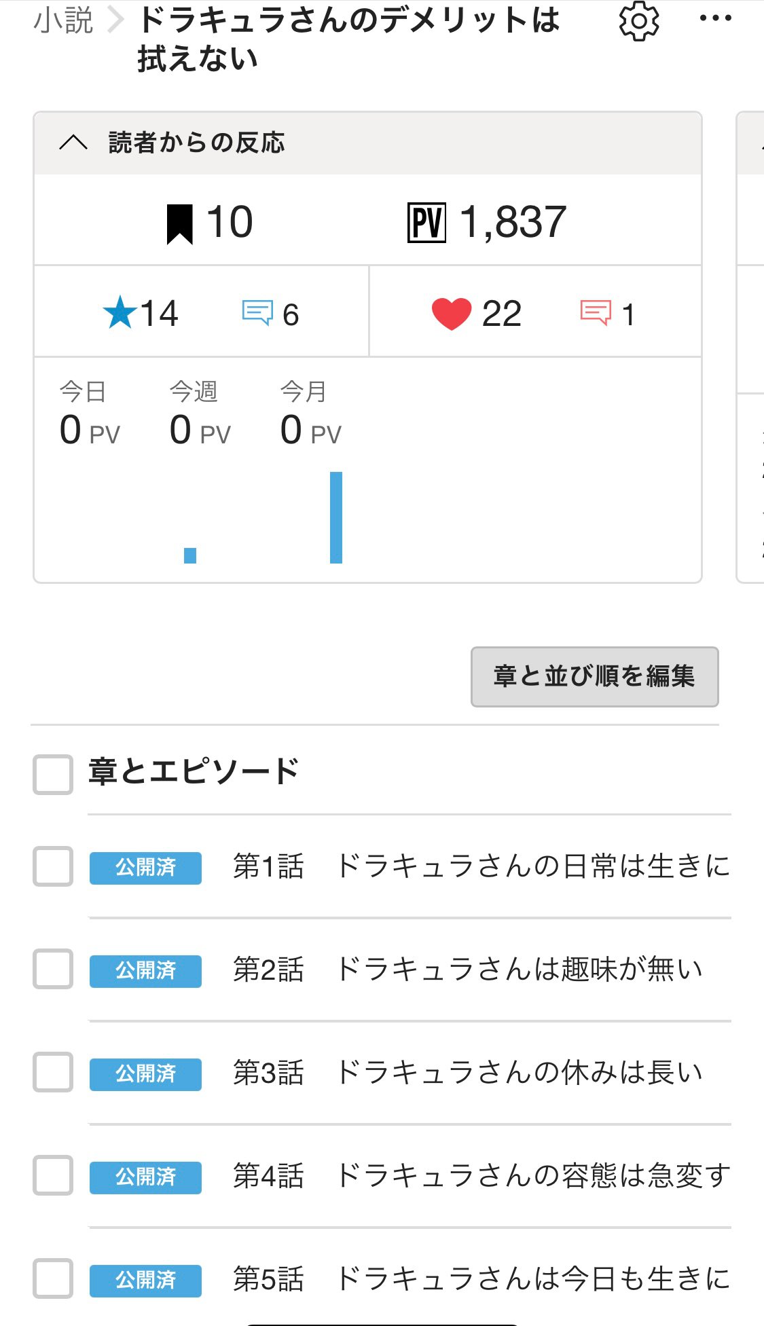Collapse the 読者からの反応 panel chevron
This screenshot has height=1326, width=764.
coord(73,143)
